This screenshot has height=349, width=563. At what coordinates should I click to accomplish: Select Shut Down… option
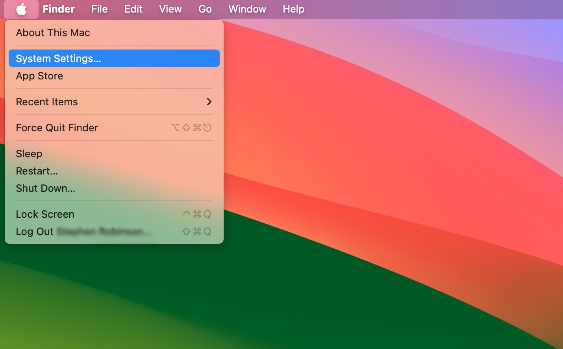[x=114, y=188]
